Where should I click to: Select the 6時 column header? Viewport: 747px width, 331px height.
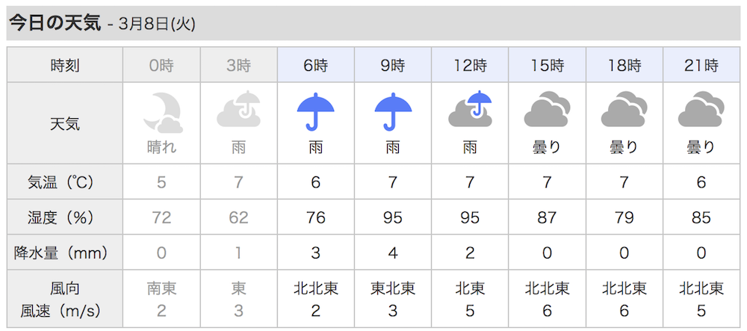point(315,65)
